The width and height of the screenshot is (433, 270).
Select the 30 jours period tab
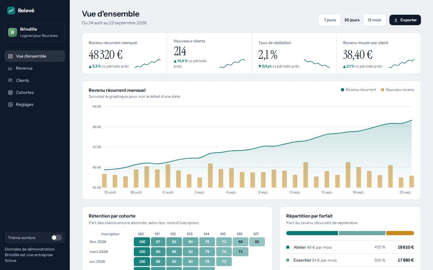click(352, 20)
